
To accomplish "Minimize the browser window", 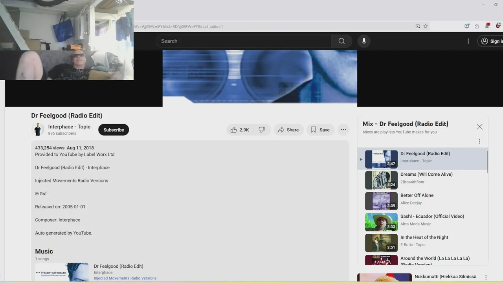I will 483,4.
